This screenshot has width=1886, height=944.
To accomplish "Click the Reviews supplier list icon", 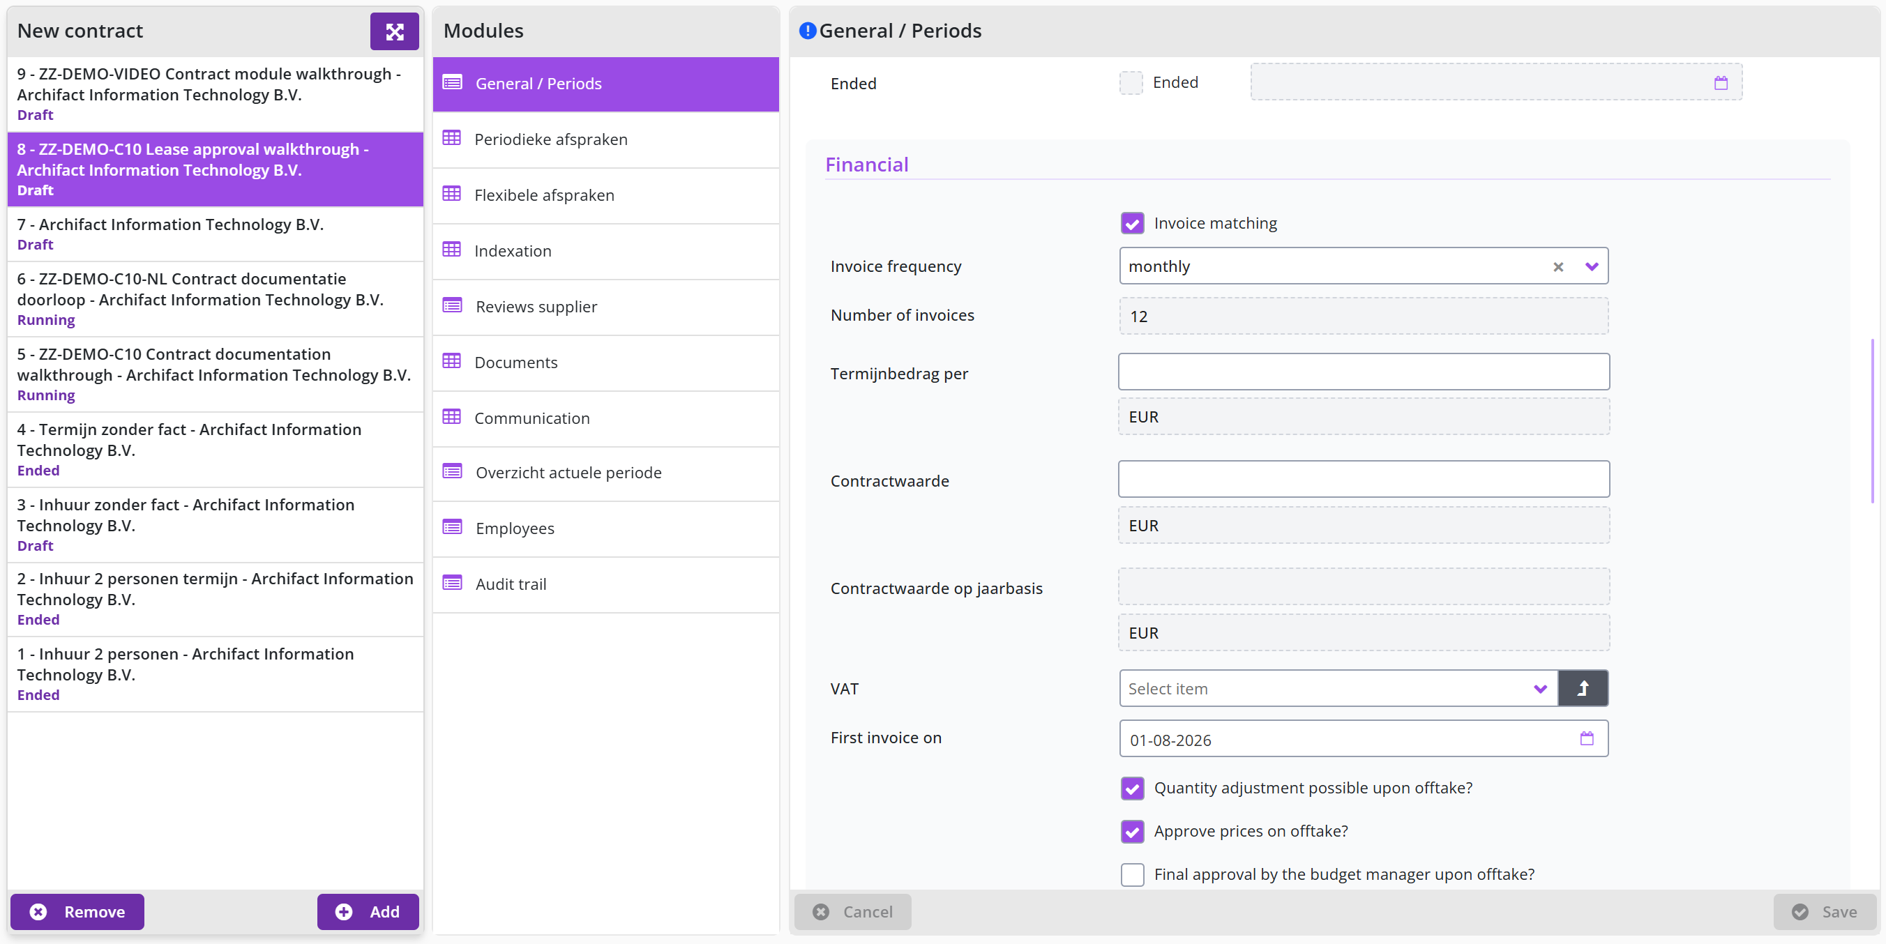I will (453, 305).
